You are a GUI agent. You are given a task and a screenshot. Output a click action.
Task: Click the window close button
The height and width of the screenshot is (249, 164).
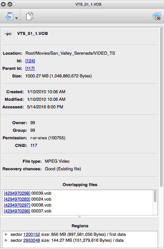3,4
